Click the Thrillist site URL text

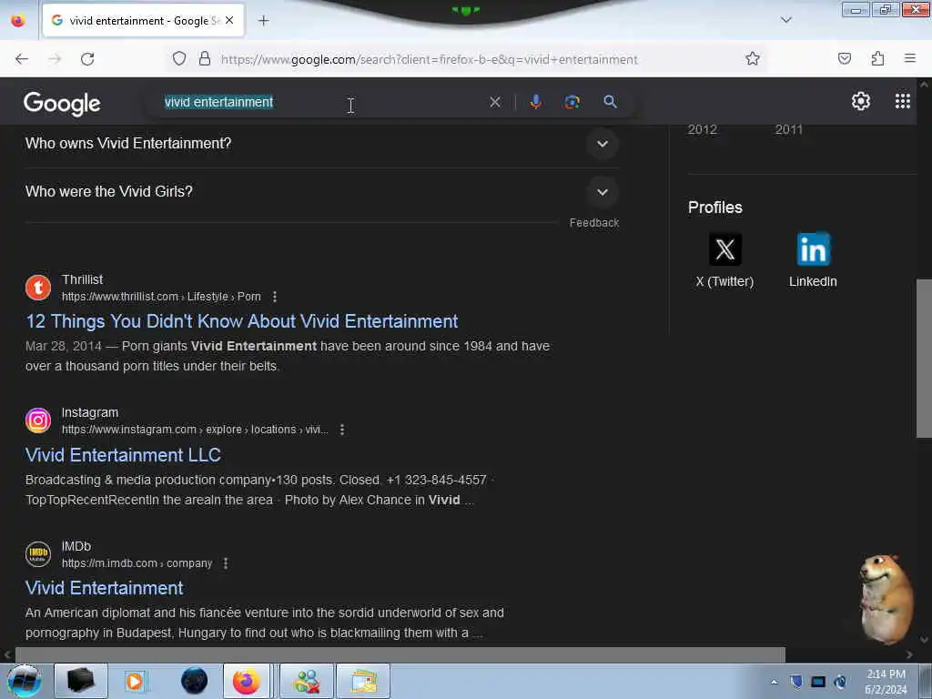(161, 297)
